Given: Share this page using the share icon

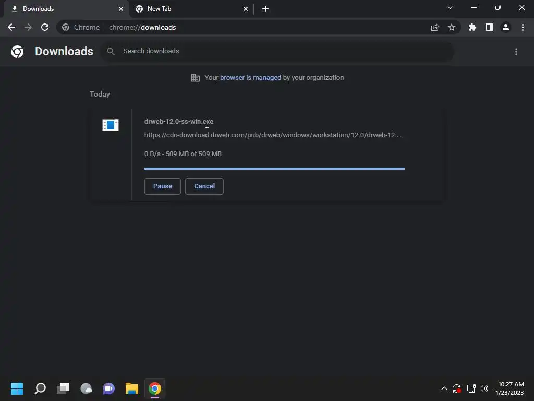Looking at the screenshot, I should pyautogui.click(x=435, y=27).
